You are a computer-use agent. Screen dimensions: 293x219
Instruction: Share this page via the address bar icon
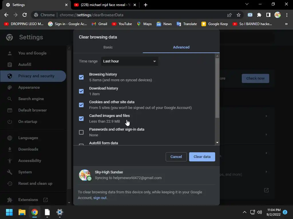coord(229,15)
